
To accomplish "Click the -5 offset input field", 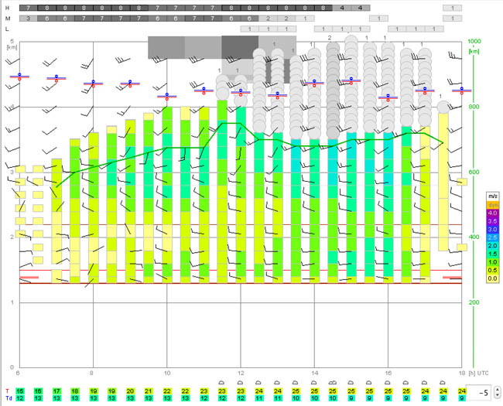I will pos(480,393).
